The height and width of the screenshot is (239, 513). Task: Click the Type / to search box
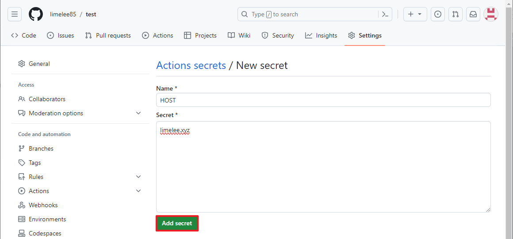pyautogui.click(x=315, y=15)
